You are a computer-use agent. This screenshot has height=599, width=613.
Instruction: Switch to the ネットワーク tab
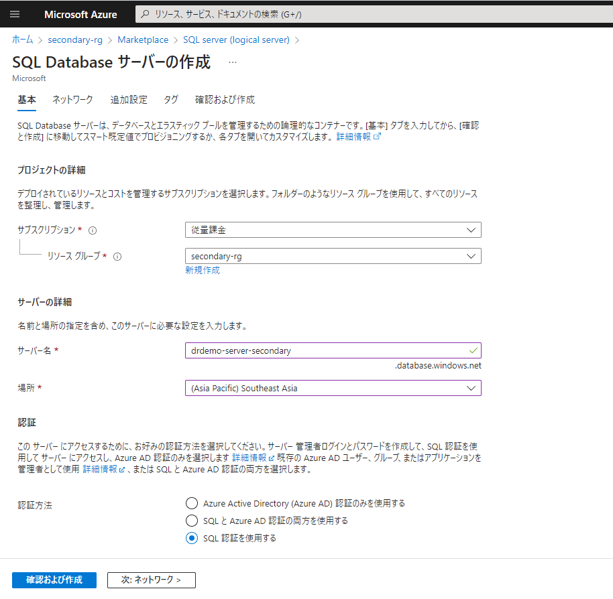72,100
